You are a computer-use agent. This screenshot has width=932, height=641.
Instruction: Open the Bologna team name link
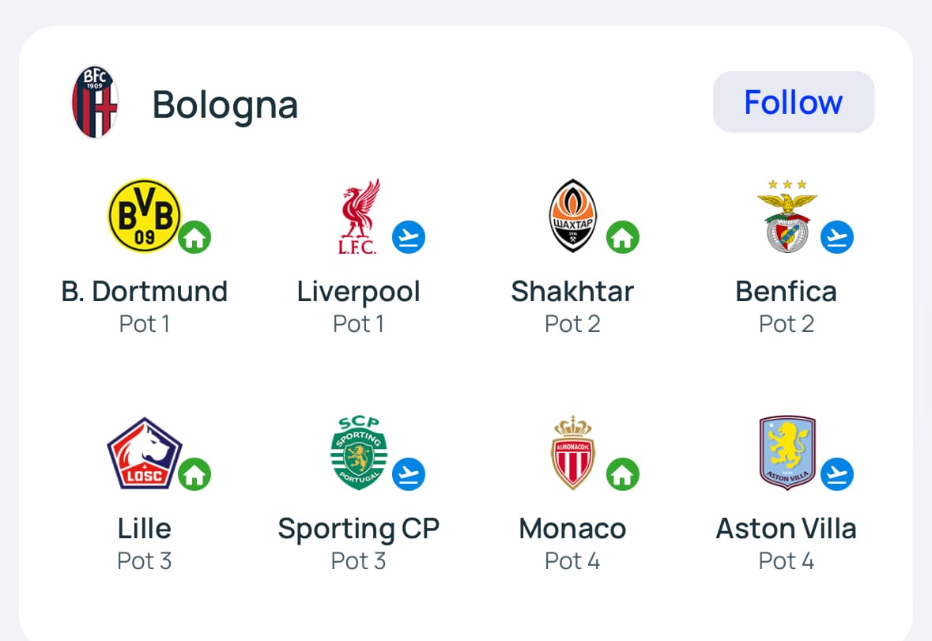225,104
